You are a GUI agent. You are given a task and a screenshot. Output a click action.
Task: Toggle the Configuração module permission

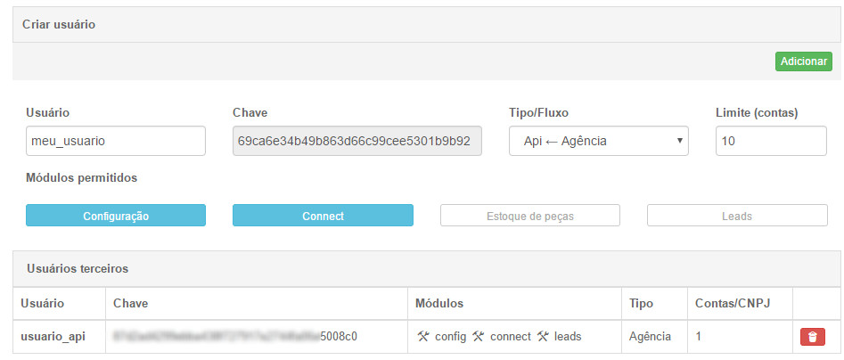point(116,216)
